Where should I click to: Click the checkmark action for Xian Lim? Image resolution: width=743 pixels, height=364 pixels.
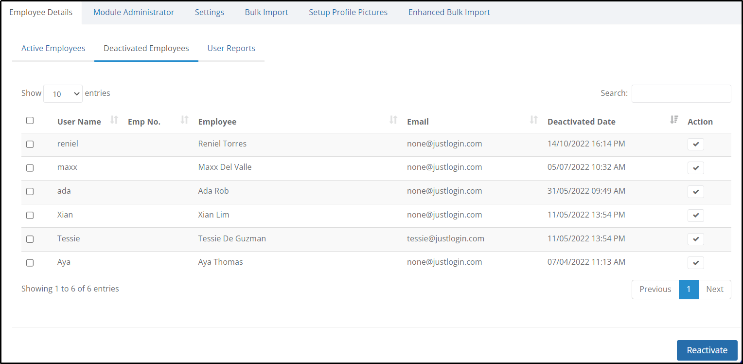coord(695,216)
